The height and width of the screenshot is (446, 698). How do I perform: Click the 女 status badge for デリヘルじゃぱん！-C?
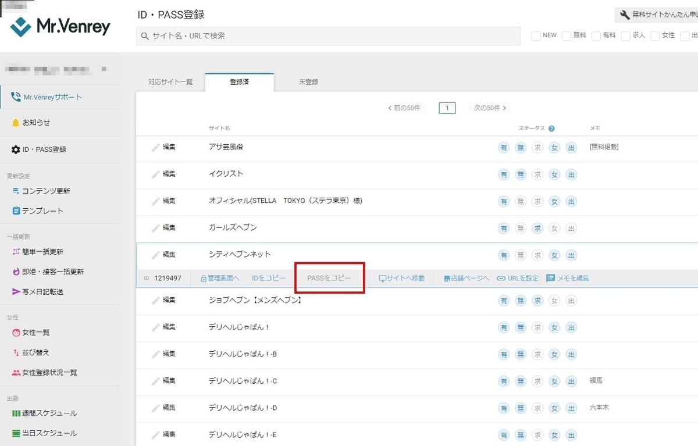click(x=554, y=381)
